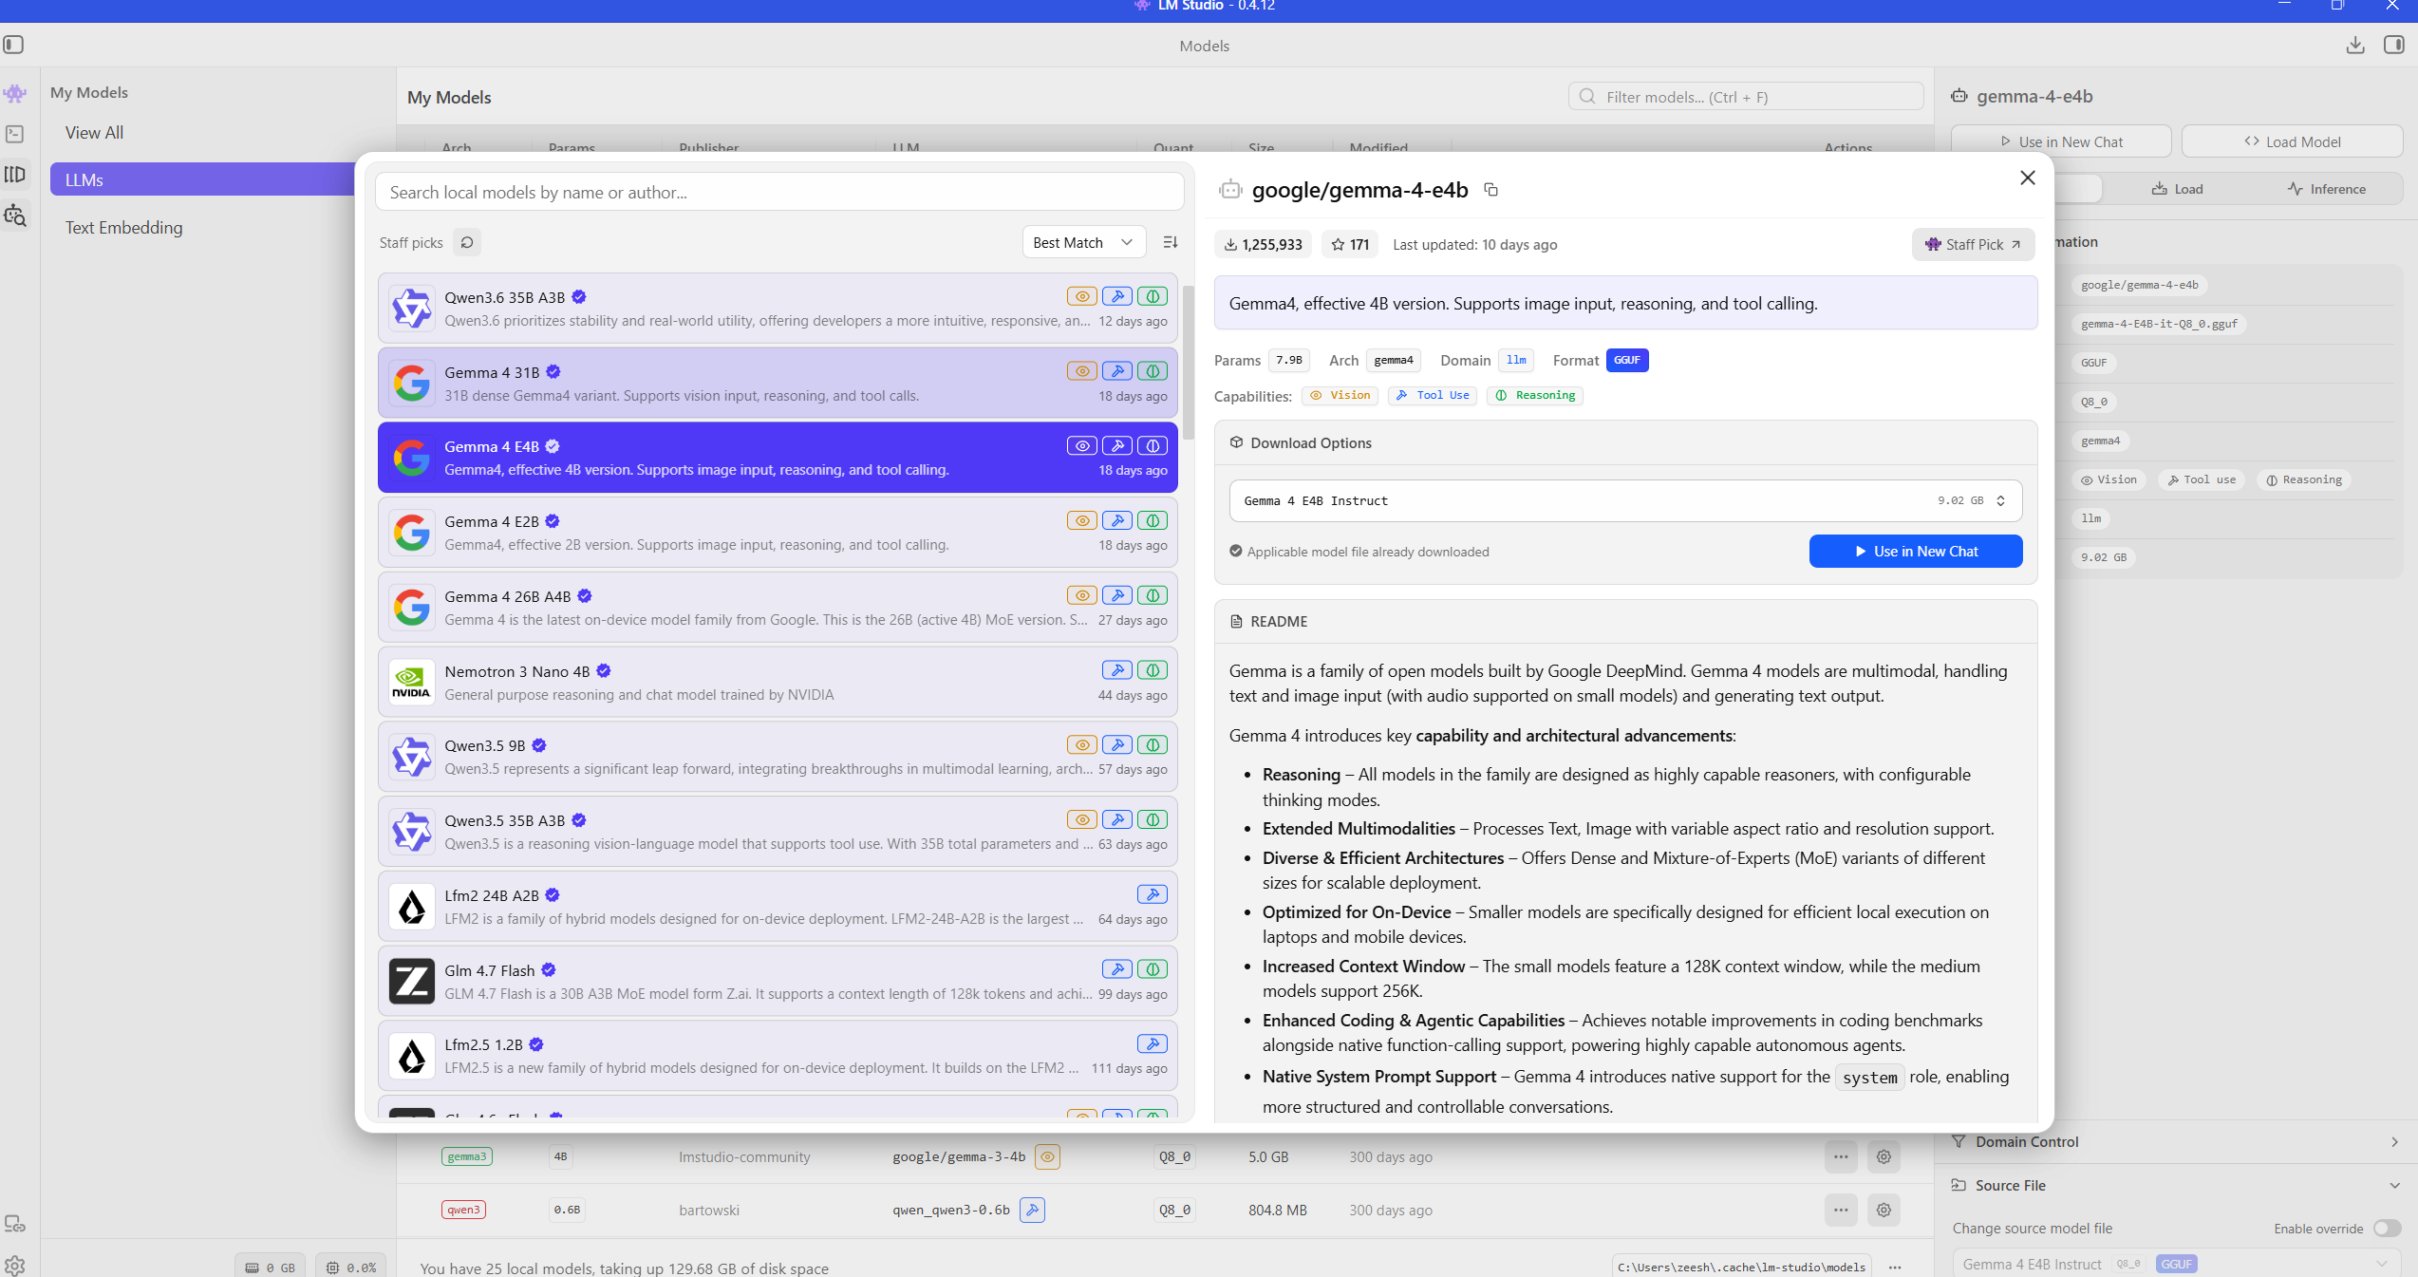Switch to the Inference tab
The width and height of the screenshot is (2418, 1277).
coord(2326,189)
